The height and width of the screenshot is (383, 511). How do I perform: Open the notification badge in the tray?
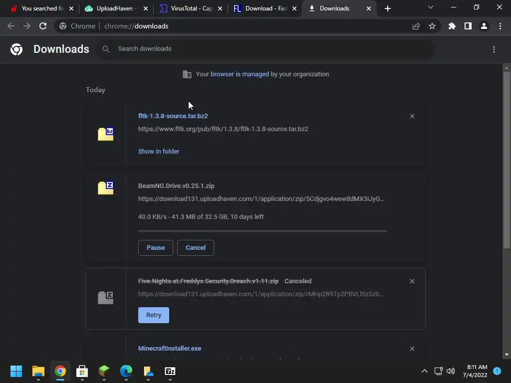point(497,371)
